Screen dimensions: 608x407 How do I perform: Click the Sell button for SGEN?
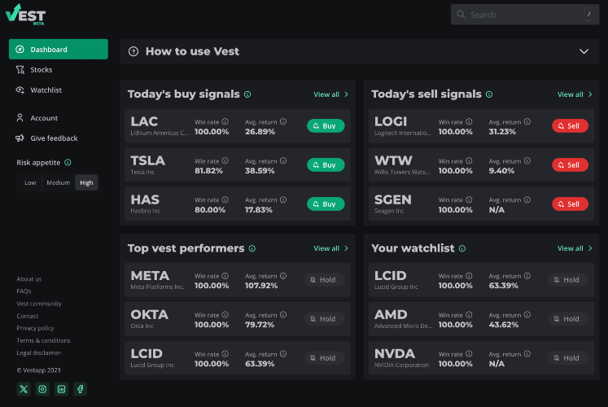point(570,203)
